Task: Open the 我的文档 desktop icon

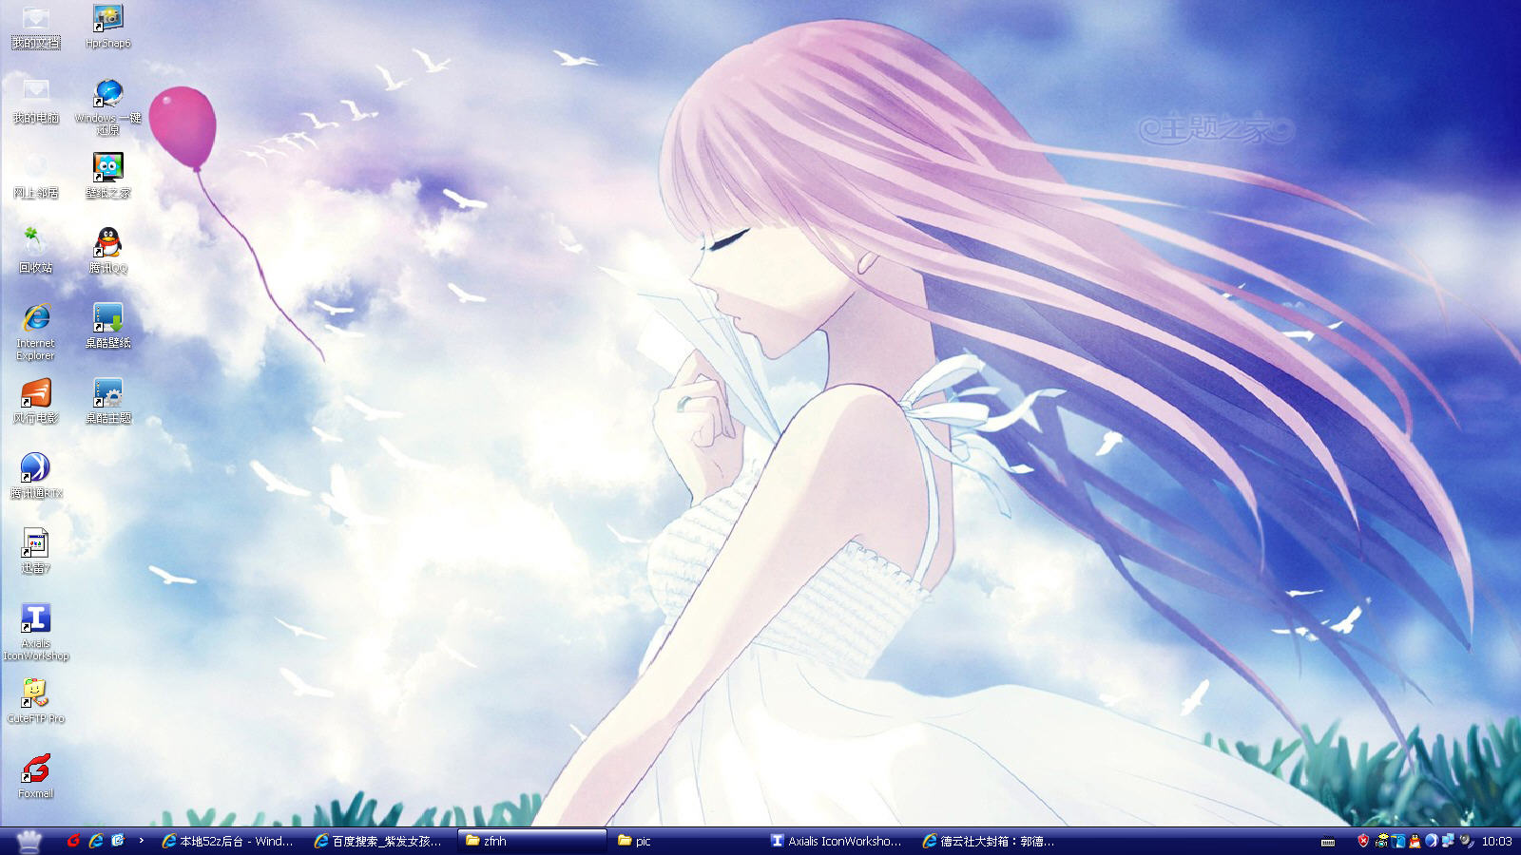Action: pyautogui.click(x=35, y=28)
